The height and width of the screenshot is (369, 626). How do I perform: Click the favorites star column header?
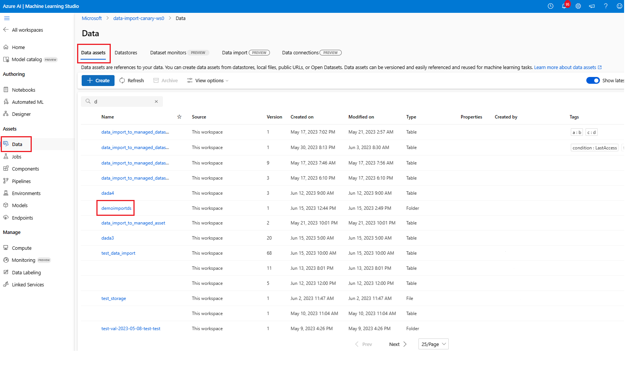coord(179,117)
